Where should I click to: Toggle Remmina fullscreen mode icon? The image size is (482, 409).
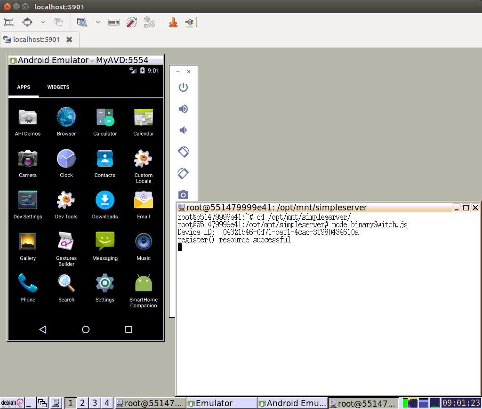[x=27, y=22]
